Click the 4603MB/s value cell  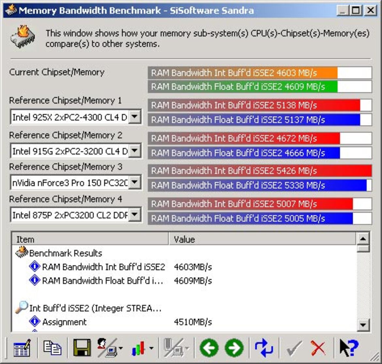pyautogui.click(x=193, y=267)
